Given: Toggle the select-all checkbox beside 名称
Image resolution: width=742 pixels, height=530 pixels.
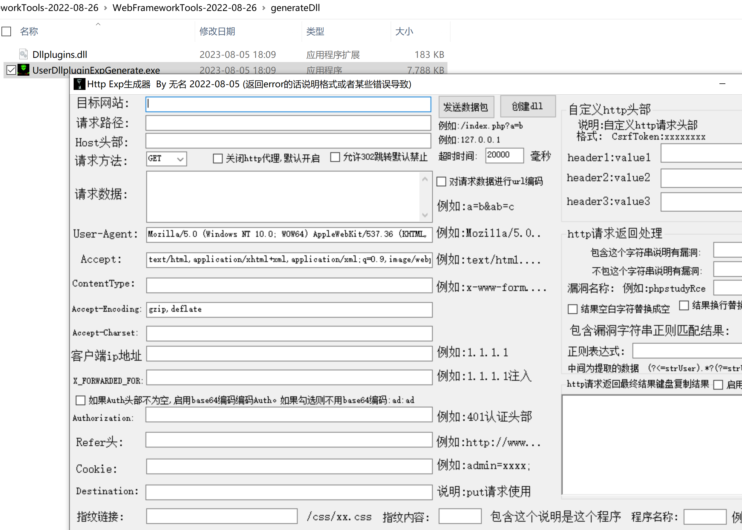Looking at the screenshot, I should (x=7, y=32).
